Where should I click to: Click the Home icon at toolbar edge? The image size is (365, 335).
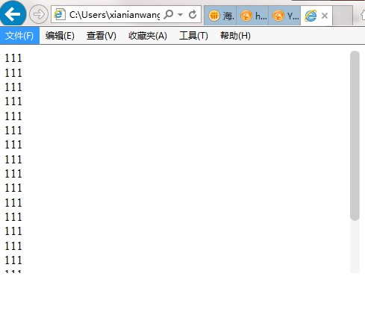pyautogui.click(x=363, y=16)
